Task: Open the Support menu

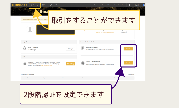Action: pos(116,5)
